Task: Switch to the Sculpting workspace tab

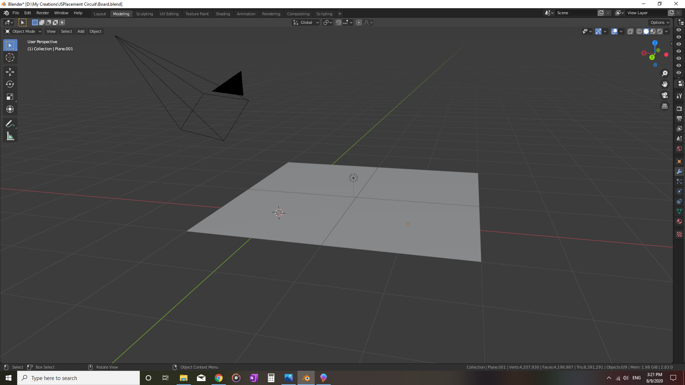Action: 144,14
